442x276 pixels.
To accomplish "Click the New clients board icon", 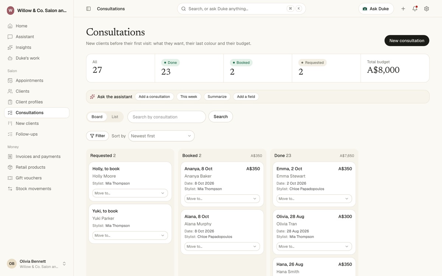I will point(10,123).
